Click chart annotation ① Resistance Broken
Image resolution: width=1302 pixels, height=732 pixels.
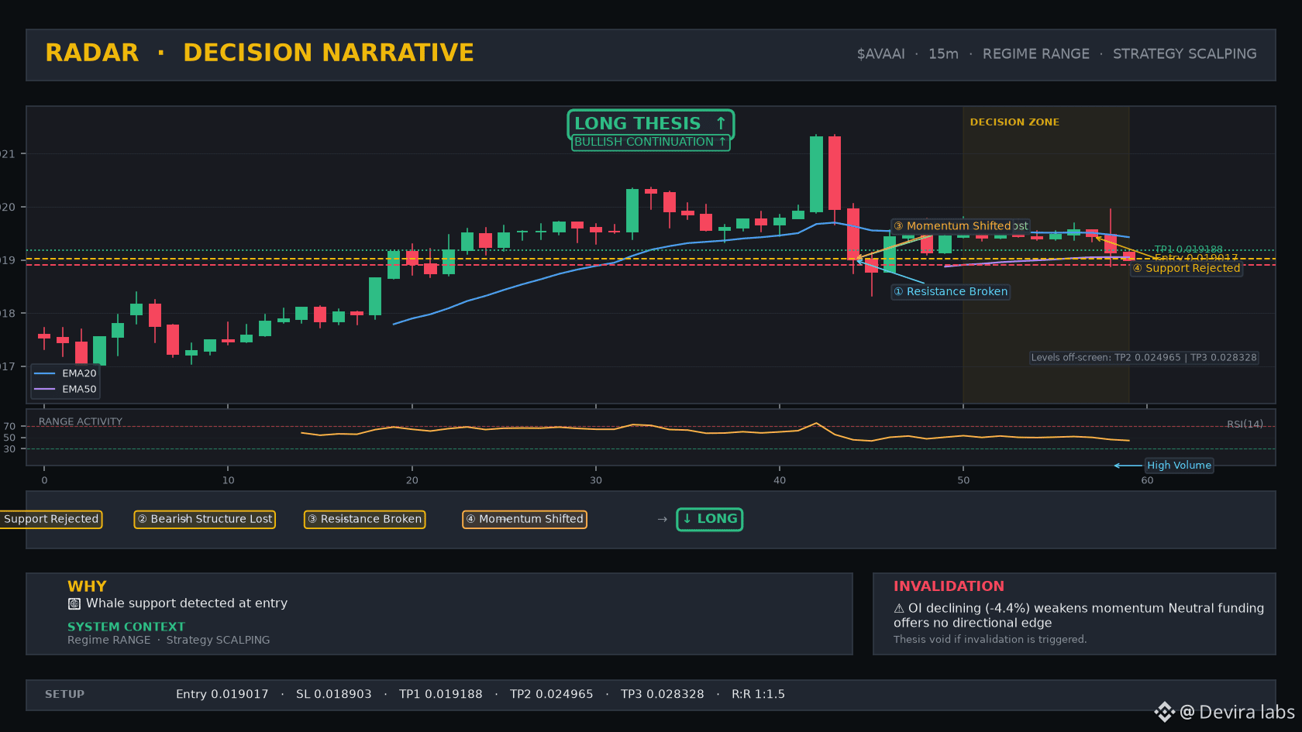[950, 292]
